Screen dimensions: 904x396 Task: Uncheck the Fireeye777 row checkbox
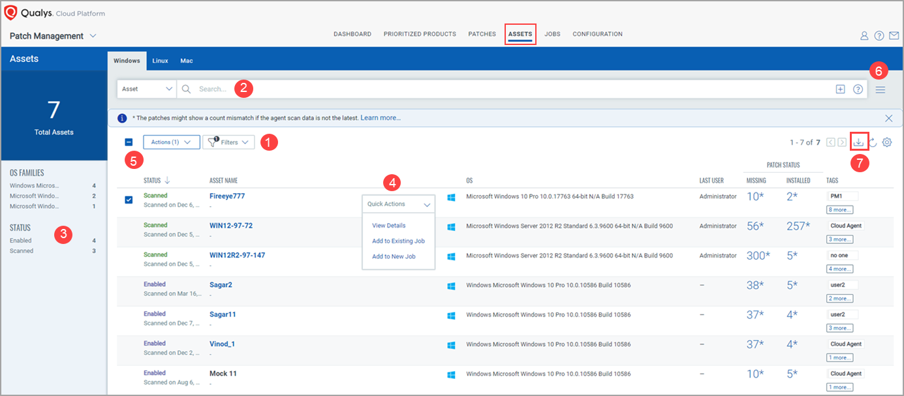point(129,200)
